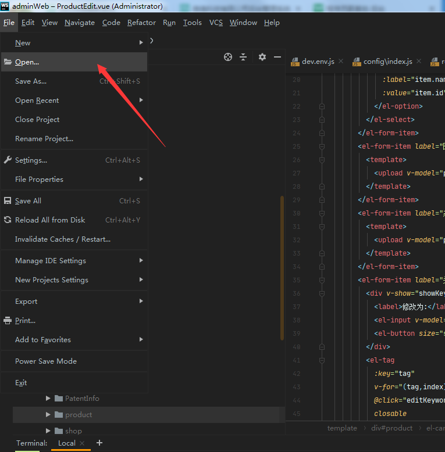Open the project panel gear options
The width and height of the screenshot is (445, 452).
pos(262,57)
